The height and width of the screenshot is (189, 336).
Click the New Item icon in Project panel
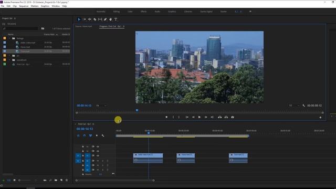pos(61,180)
